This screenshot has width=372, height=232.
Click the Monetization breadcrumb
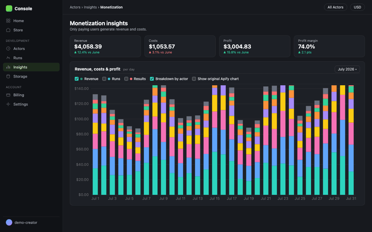pyautogui.click(x=112, y=7)
